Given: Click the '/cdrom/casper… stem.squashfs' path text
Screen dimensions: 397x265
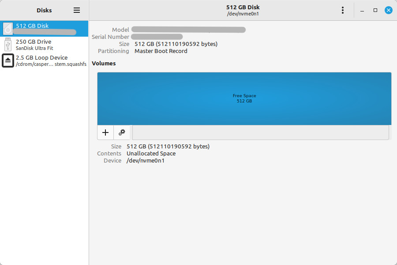Looking at the screenshot, I should [51, 64].
